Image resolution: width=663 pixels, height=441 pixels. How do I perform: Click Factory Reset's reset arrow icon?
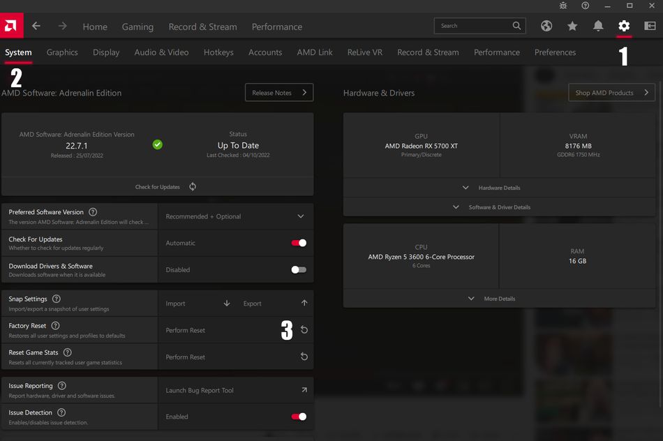[x=304, y=330]
